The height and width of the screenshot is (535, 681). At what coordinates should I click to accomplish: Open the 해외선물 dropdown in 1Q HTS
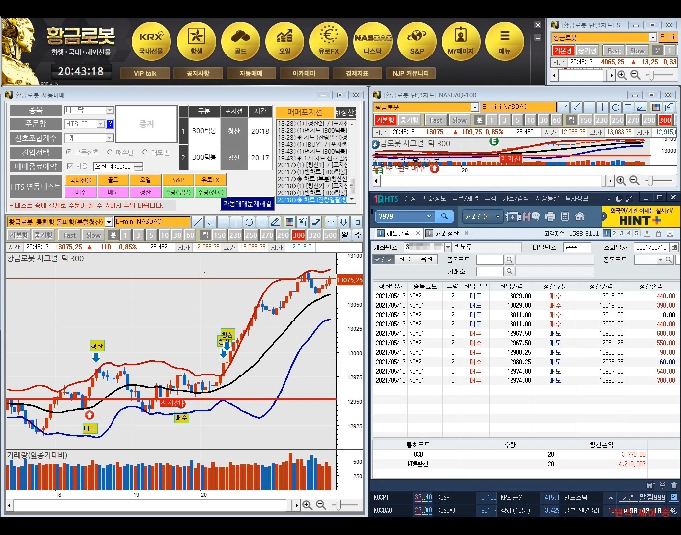point(482,216)
